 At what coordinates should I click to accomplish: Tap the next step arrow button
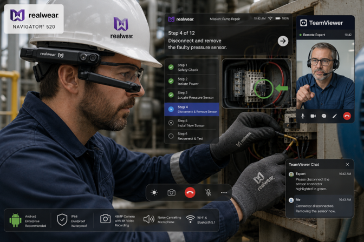(x=283, y=41)
